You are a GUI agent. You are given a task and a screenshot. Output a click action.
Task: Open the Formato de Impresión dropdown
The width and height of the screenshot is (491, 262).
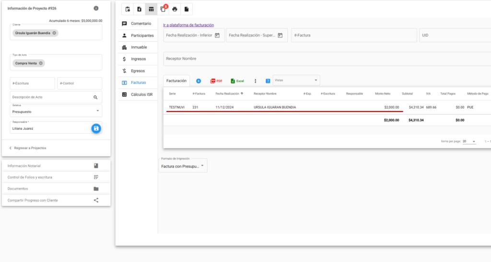[183, 165]
